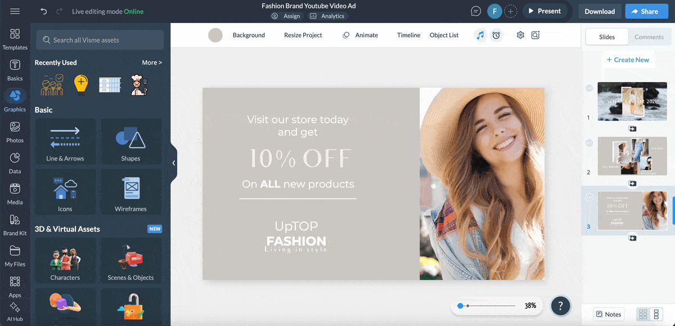Viewport: 675px width, 326px height.
Task: Open the audio music note settings
Action: point(480,35)
